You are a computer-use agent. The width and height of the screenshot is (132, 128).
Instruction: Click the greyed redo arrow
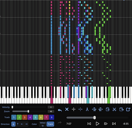pos(60,123)
